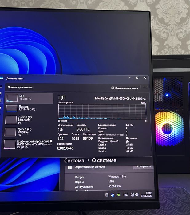Viewport: 190px width, 215px height.
Task: Click the ЦП mini graph thumbnail
Action: [x=12, y=98]
